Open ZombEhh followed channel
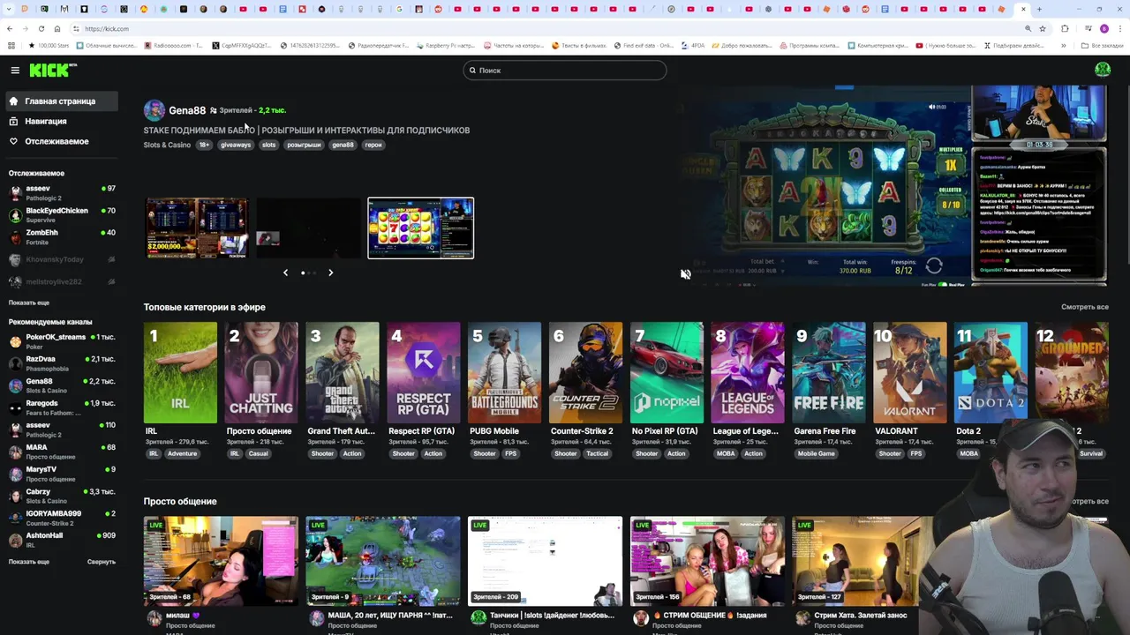This screenshot has width=1130, height=635. [x=62, y=236]
